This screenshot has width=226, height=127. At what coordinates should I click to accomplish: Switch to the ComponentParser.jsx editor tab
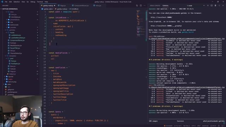[x=81, y=6]
